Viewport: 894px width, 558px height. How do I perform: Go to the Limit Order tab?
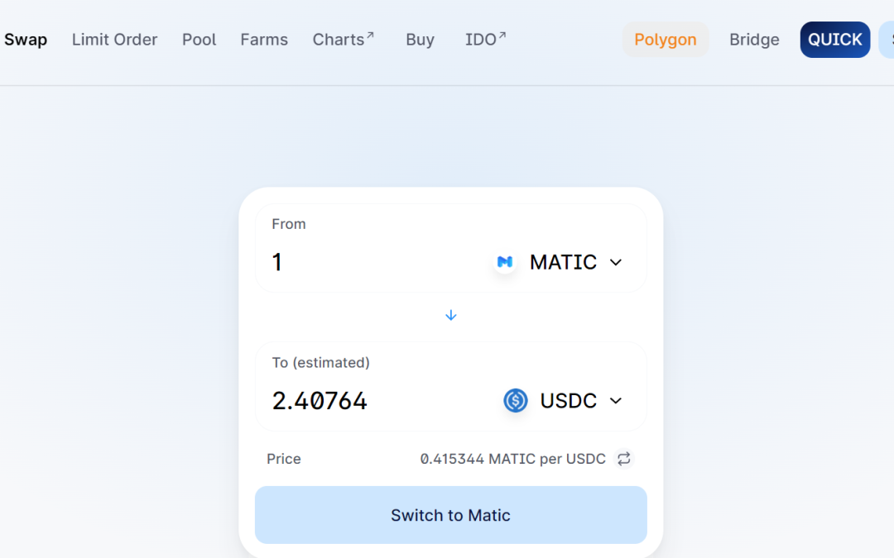[114, 40]
